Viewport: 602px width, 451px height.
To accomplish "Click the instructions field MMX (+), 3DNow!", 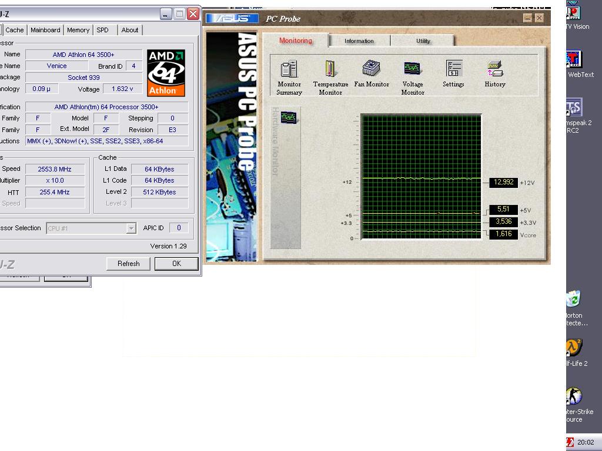I will coord(107,141).
